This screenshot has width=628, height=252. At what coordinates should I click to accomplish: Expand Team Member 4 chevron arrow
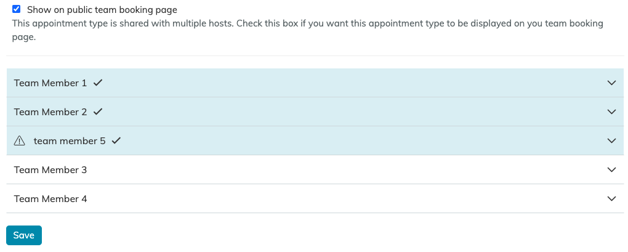click(611, 199)
